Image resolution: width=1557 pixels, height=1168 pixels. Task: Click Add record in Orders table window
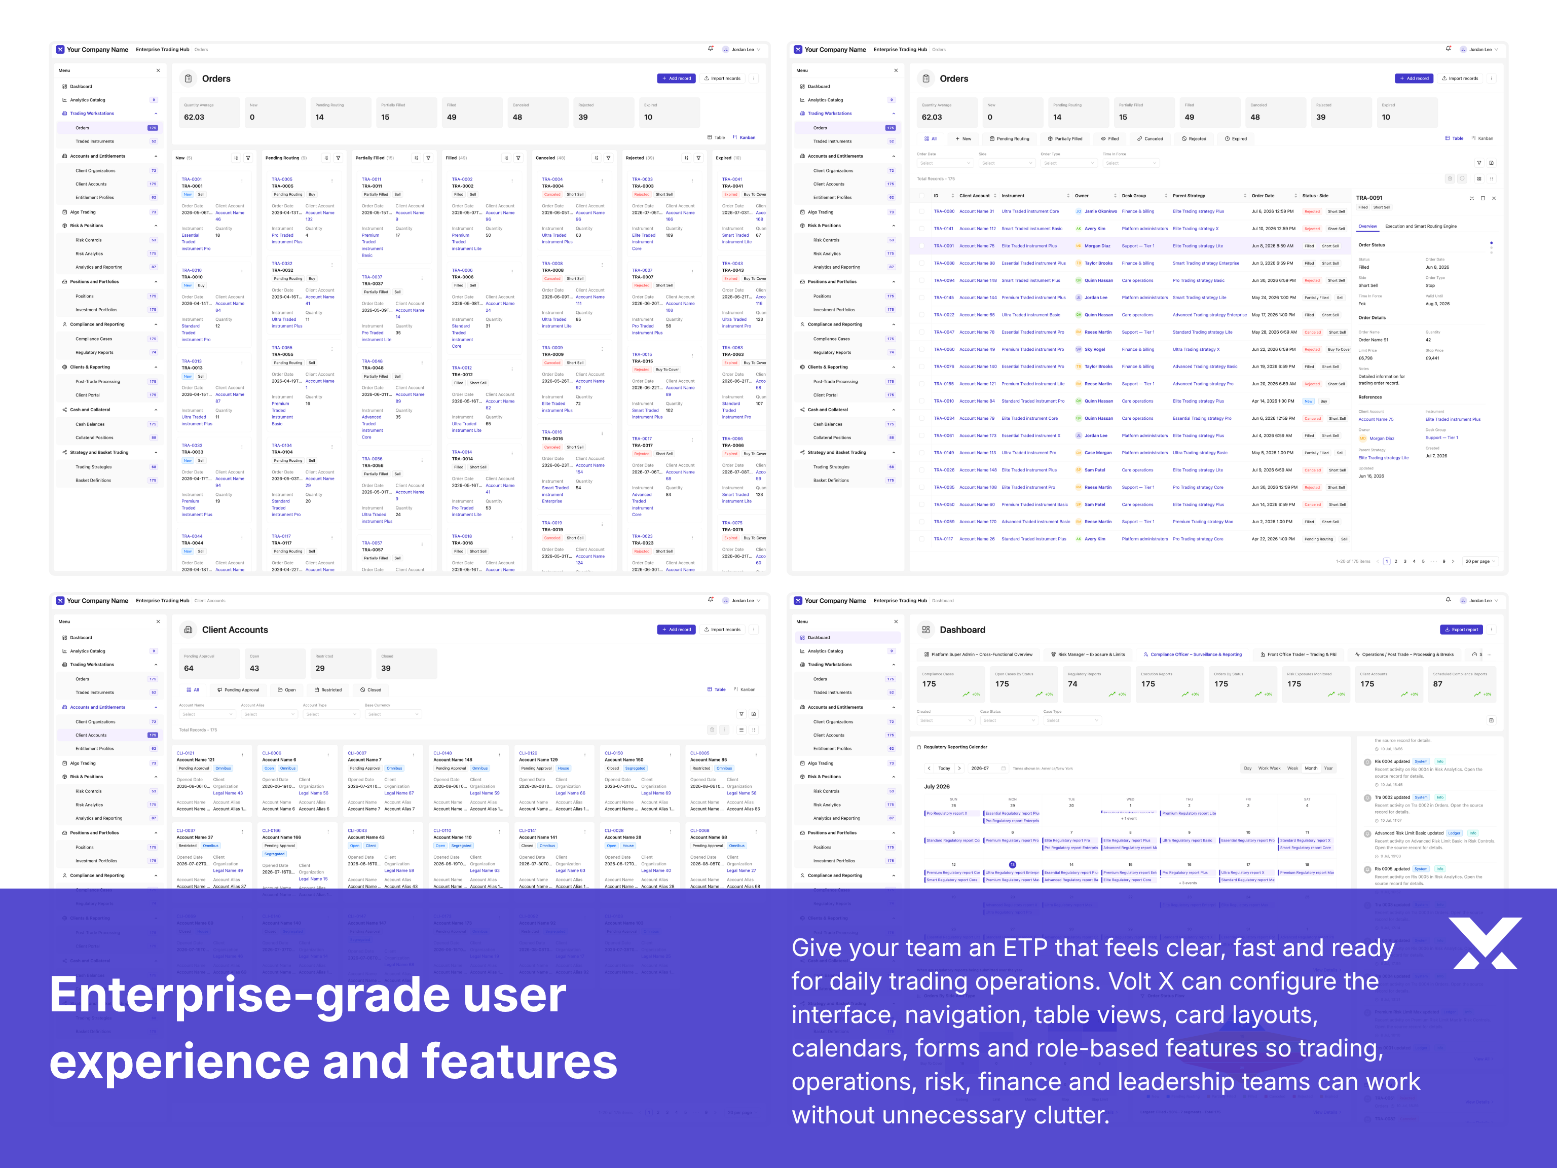[x=1414, y=78]
